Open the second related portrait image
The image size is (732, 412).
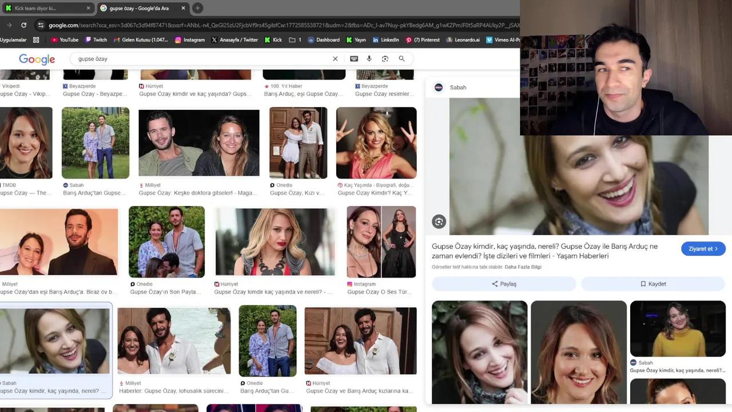(579, 352)
